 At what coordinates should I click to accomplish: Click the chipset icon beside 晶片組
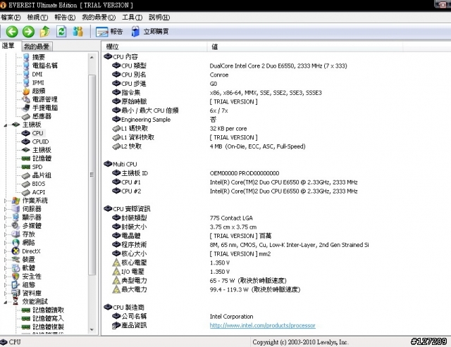pos(26,175)
